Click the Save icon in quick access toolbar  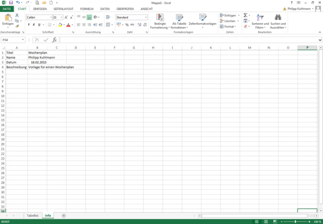pos(11,3)
